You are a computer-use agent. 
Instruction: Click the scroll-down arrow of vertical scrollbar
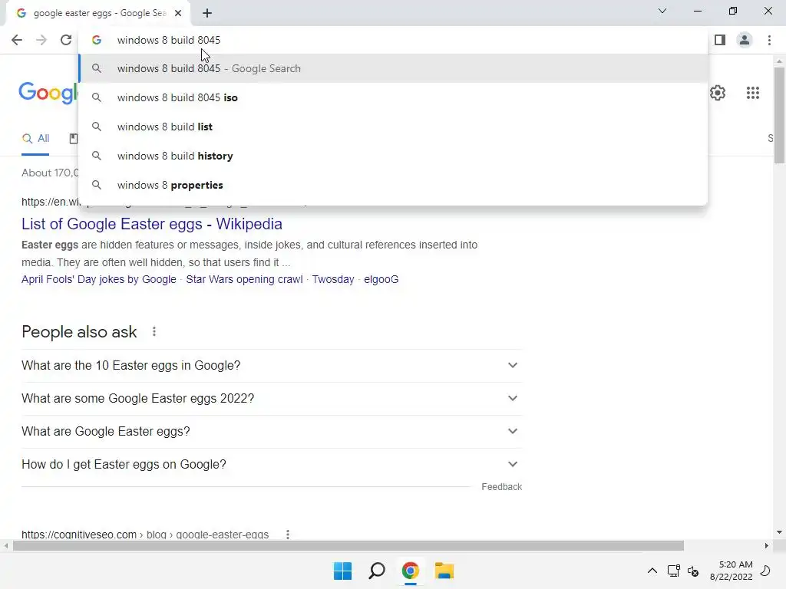pyautogui.click(x=779, y=532)
